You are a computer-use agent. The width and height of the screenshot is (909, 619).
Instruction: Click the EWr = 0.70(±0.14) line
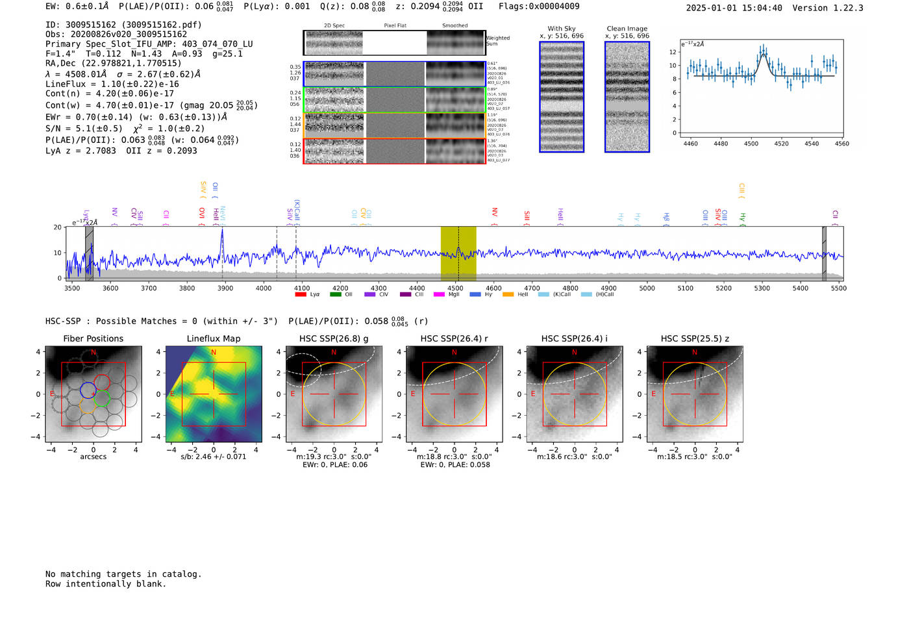tap(136, 117)
